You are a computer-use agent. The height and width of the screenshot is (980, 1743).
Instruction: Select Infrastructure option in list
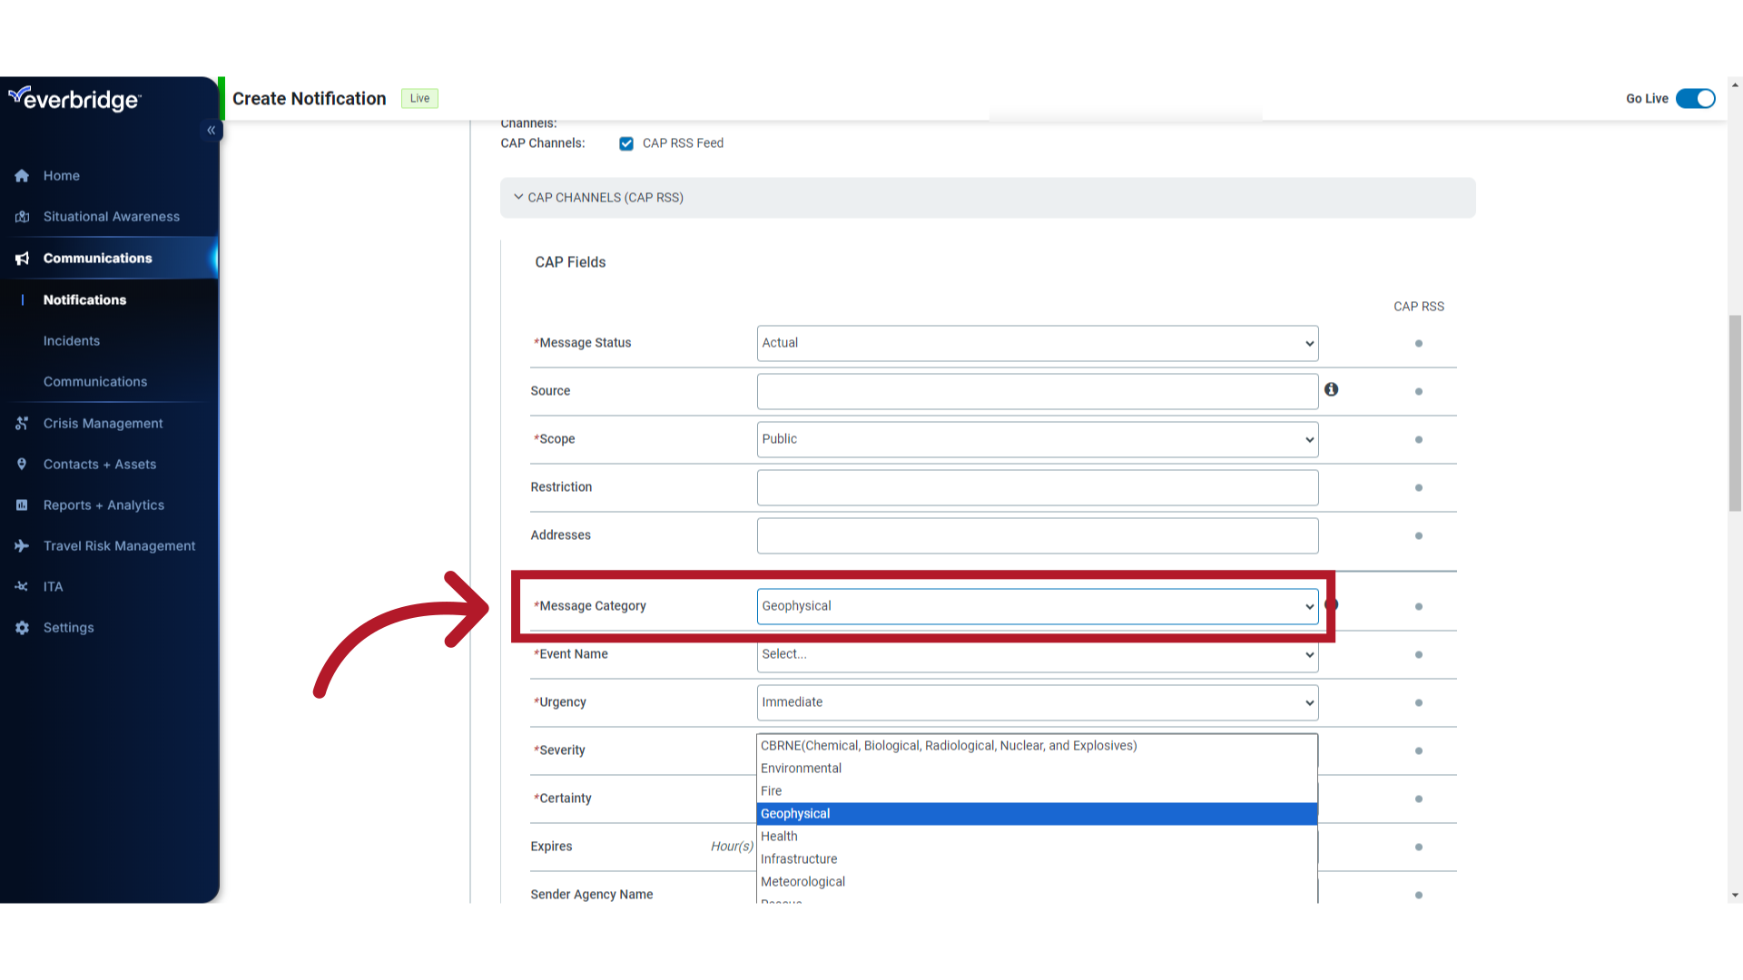[x=1037, y=859]
